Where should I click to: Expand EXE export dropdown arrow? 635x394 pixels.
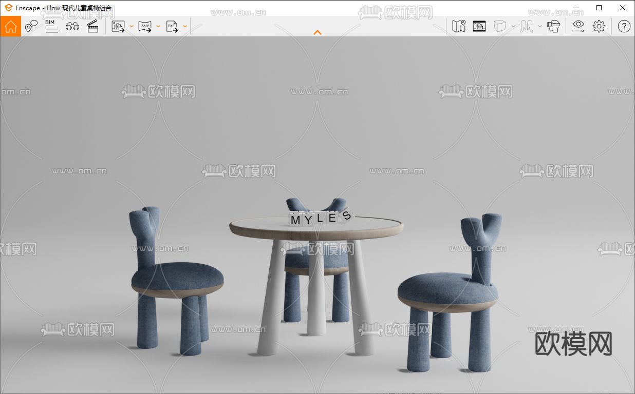coord(185,26)
